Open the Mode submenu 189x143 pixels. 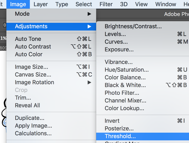pyautogui.click(x=51, y=14)
